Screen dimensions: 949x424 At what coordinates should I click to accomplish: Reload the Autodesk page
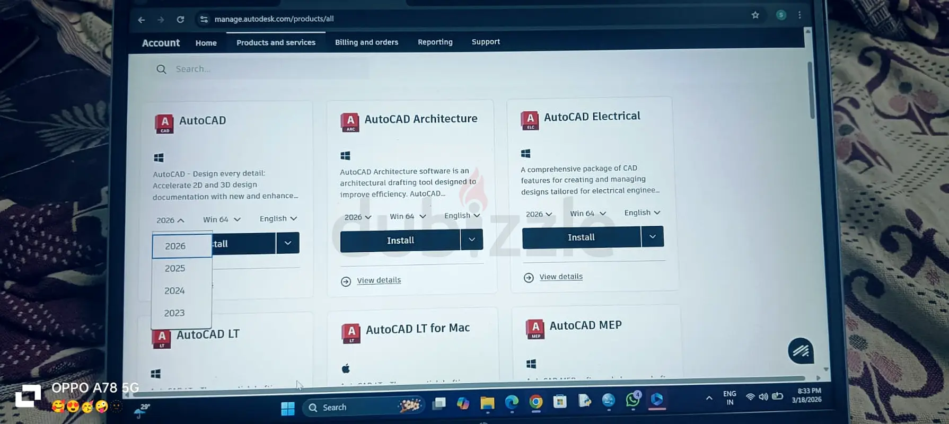(180, 20)
